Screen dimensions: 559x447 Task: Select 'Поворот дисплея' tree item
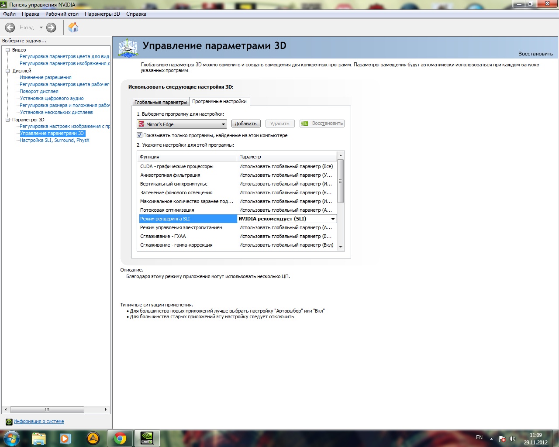coord(39,92)
